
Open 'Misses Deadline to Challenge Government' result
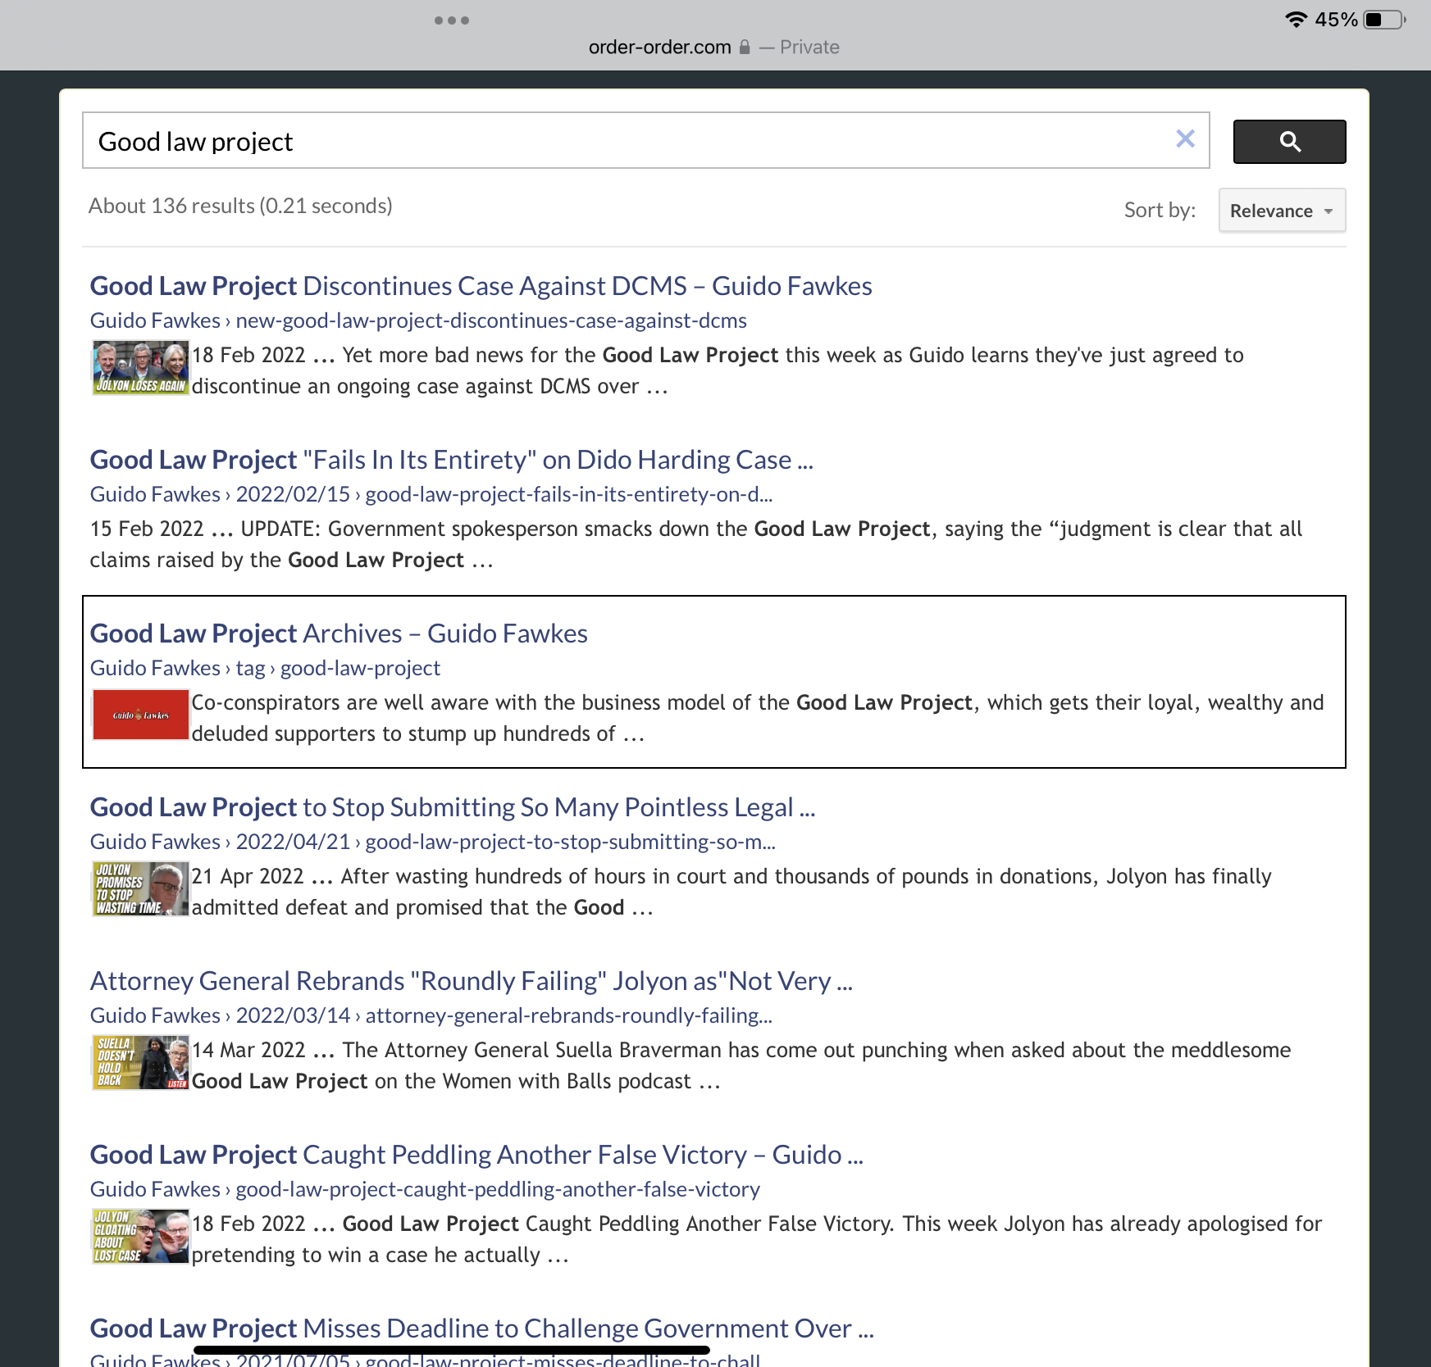(481, 1328)
